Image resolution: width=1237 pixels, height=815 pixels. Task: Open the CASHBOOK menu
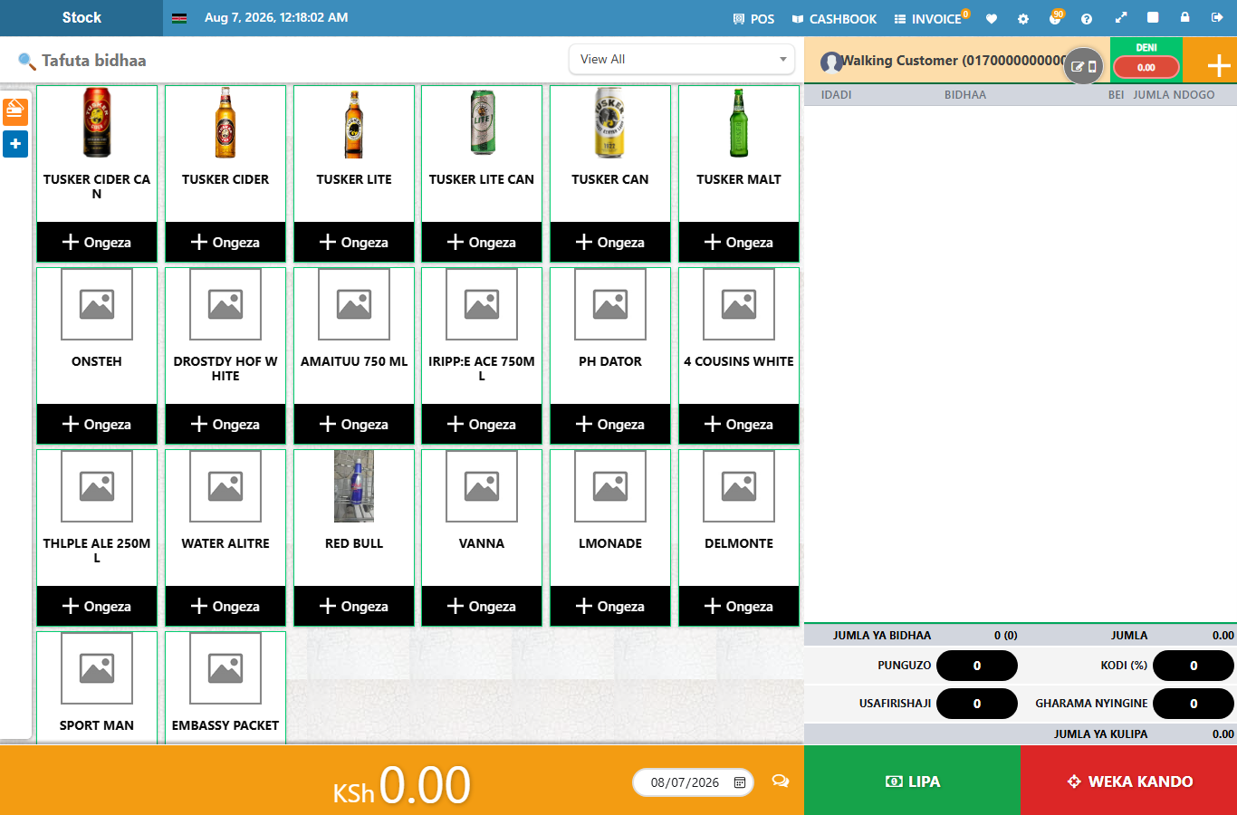834,18
